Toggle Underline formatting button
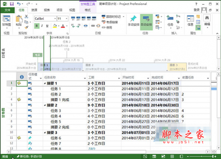Viewport: 221px width, 159px height. (47, 26)
